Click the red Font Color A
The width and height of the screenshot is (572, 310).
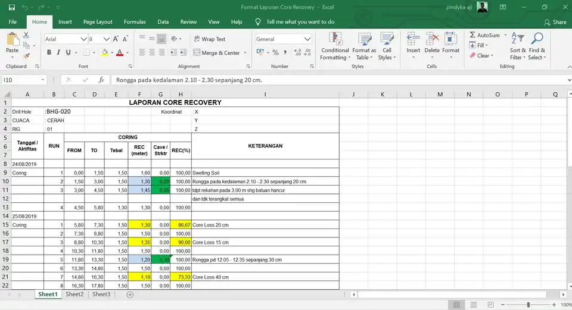pos(120,53)
